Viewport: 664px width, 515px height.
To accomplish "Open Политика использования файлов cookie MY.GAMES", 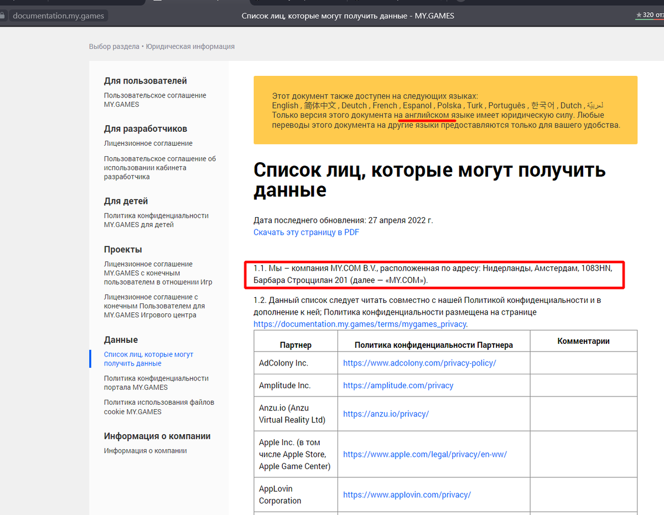I will point(159,407).
